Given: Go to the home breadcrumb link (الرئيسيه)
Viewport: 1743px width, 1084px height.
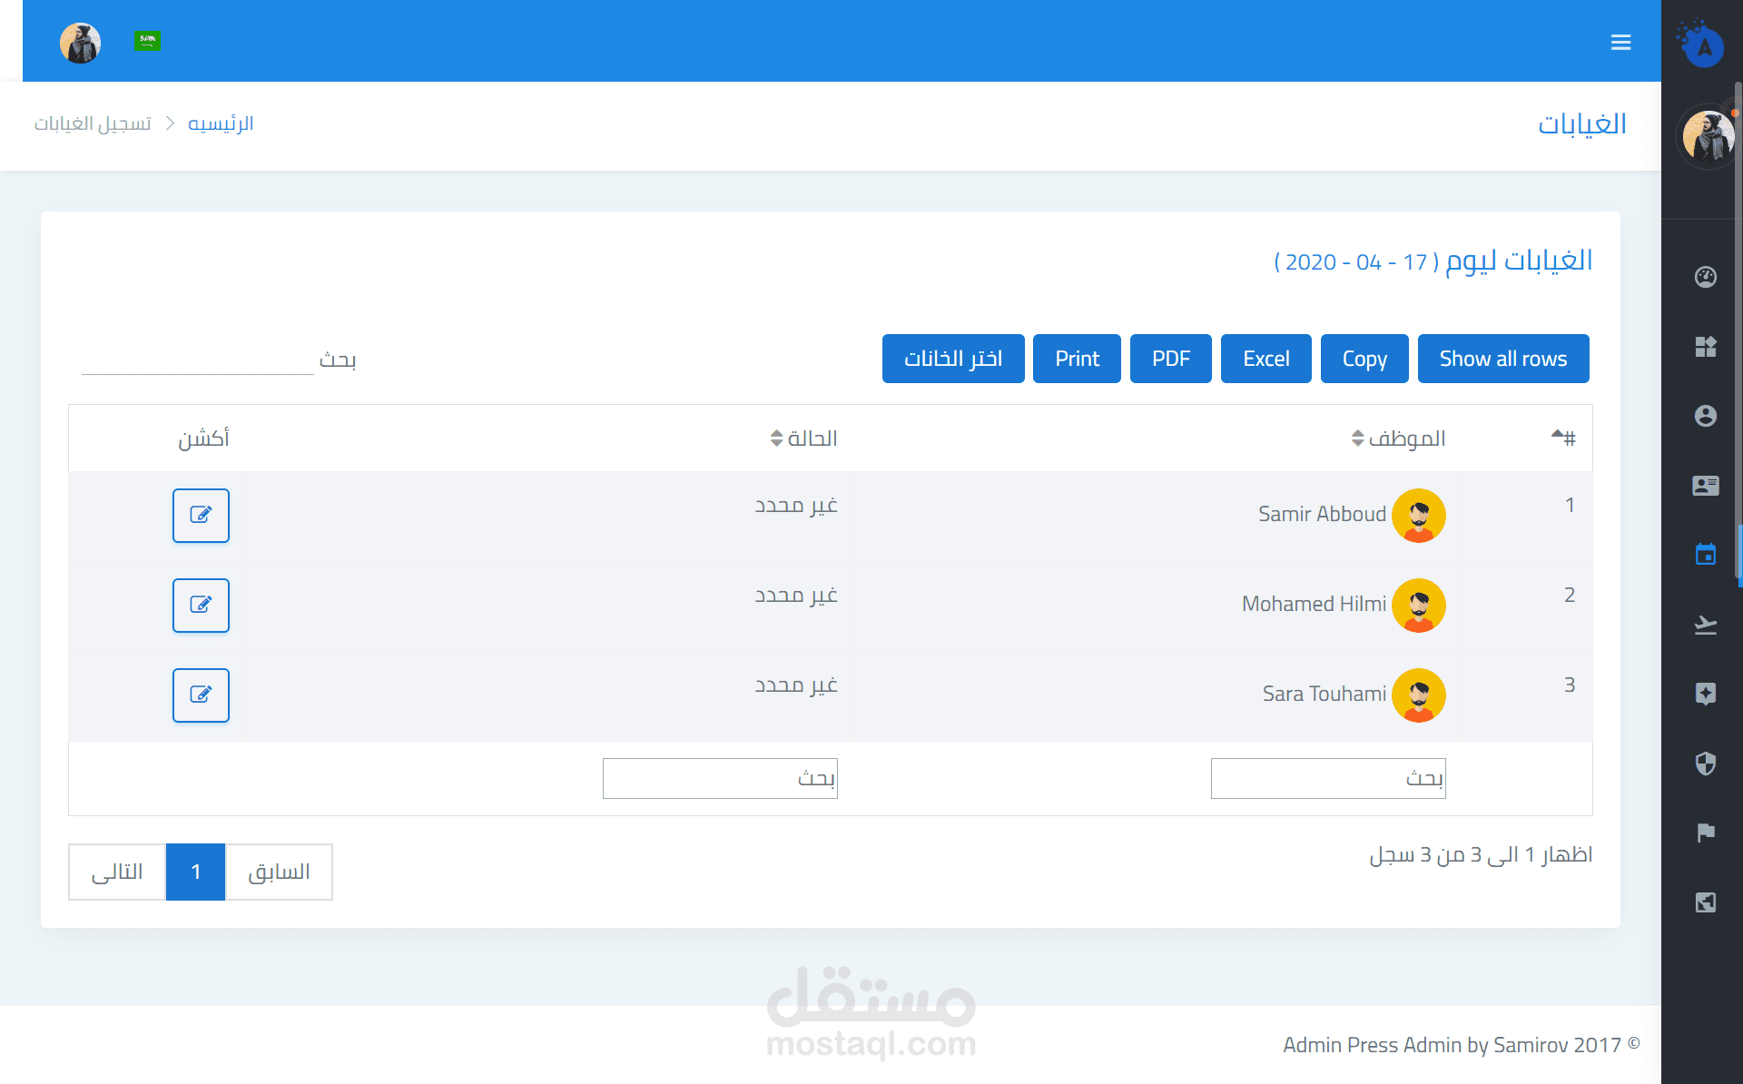Looking at the screenshot, I should click(x=221, y=123).
